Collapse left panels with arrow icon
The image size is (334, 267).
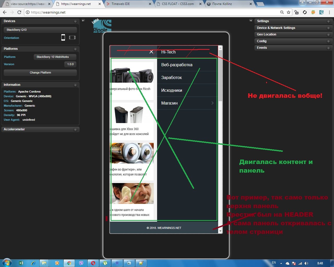pyautogui.click(x=83, y=20)
